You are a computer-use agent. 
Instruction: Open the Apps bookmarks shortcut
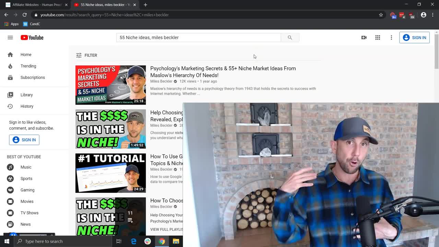[11, 24]
